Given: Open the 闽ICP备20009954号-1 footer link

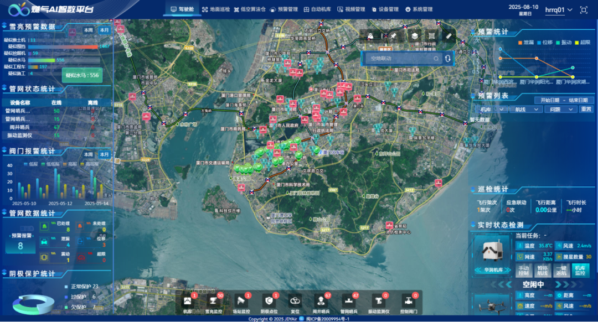Looking at the screenshot, I should pyautogui.click(x=327, y=319).
